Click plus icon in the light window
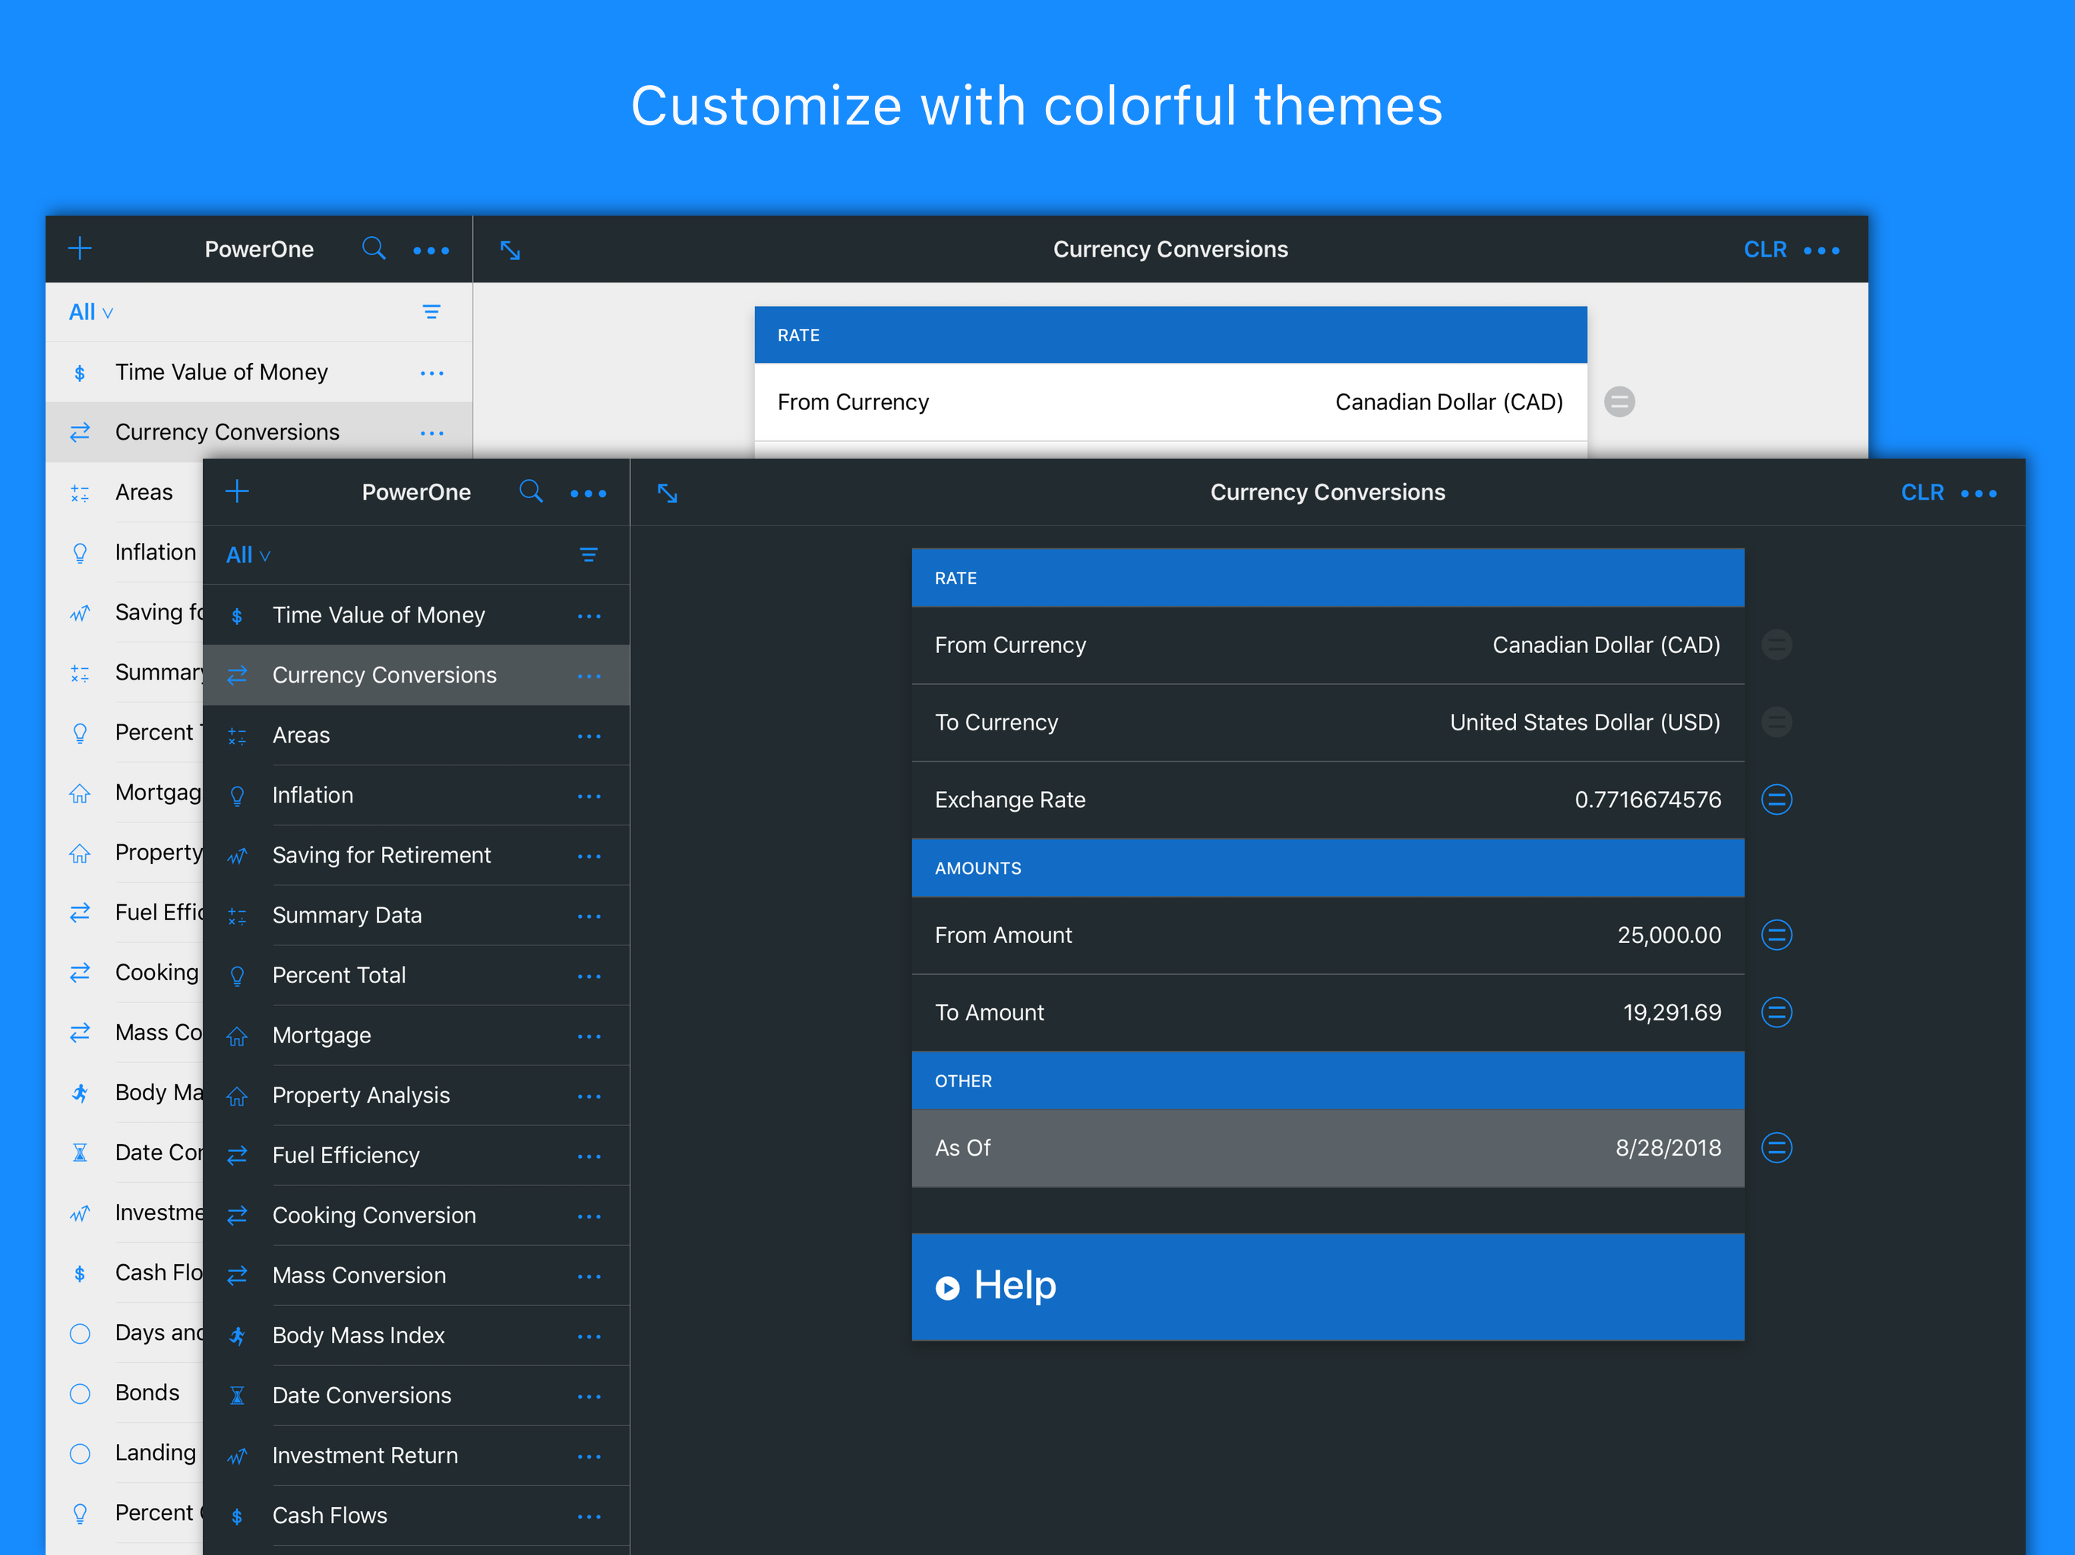The width and height of the screenshot is (2075, 1555). 80,248
